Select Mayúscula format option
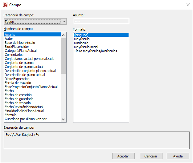 pos(82,39)
